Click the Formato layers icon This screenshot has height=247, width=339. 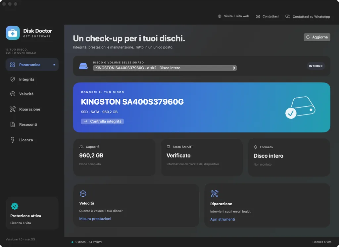click(x=255, y=147)
